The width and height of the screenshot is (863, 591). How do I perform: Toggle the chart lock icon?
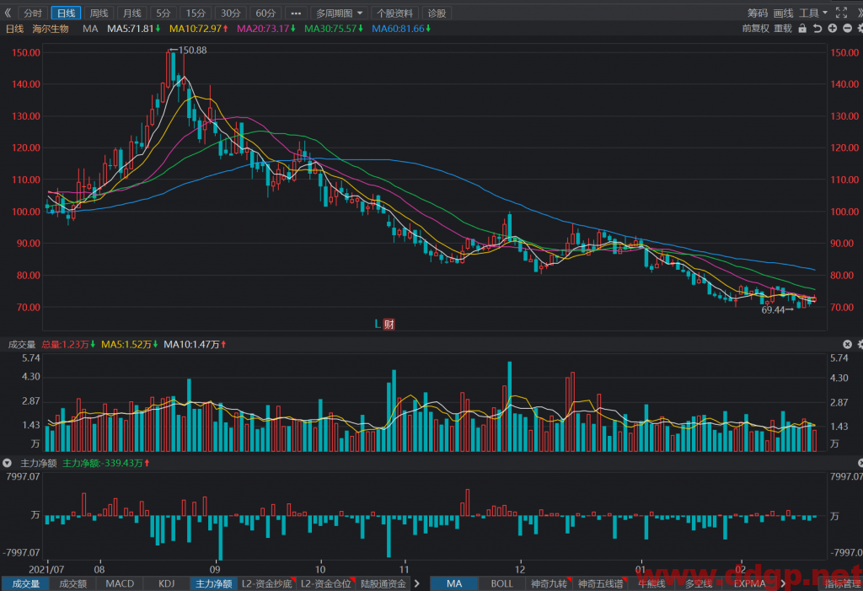tap(802, 28)
